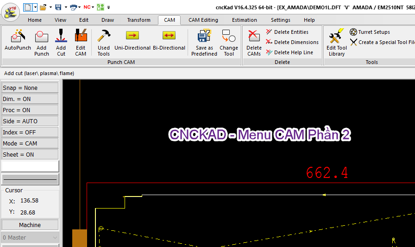Open the cncKad V16 application menu orb
This screenshot has width=415, height=247.
pyautogui.click(x=10, y=12)
